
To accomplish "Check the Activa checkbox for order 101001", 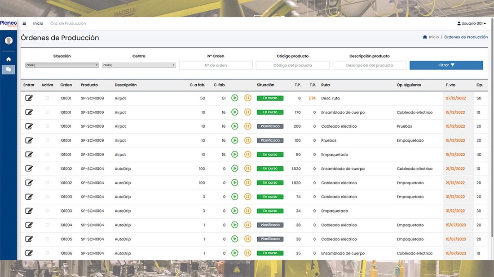I will click(x=47, y=98).
